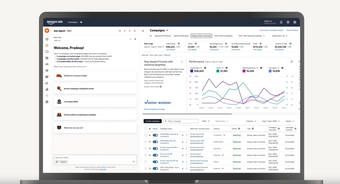Open the Share feedback link

292,30
